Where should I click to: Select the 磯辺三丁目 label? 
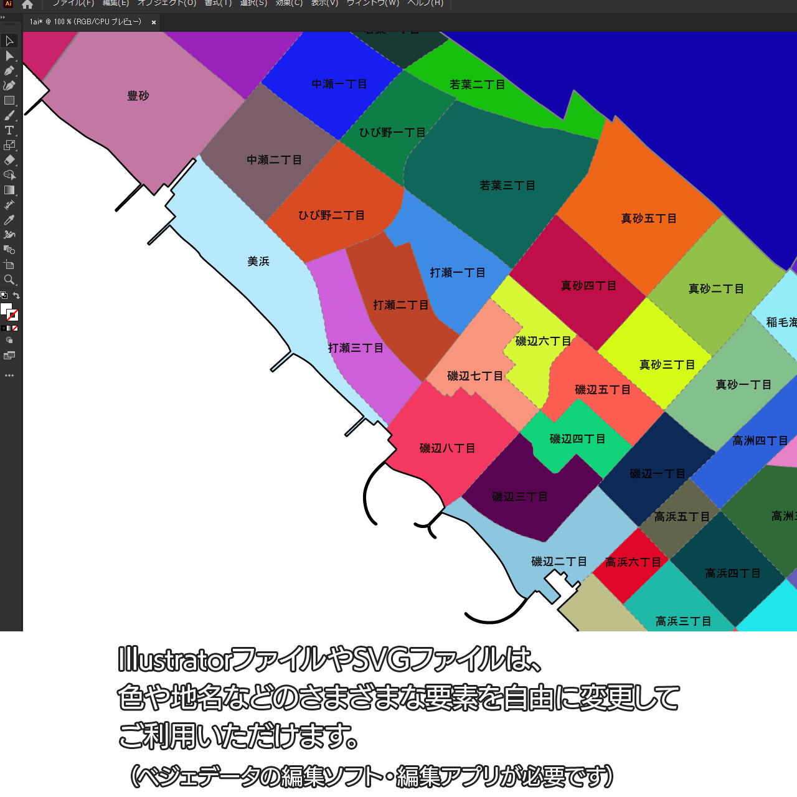tap(520, 497)
